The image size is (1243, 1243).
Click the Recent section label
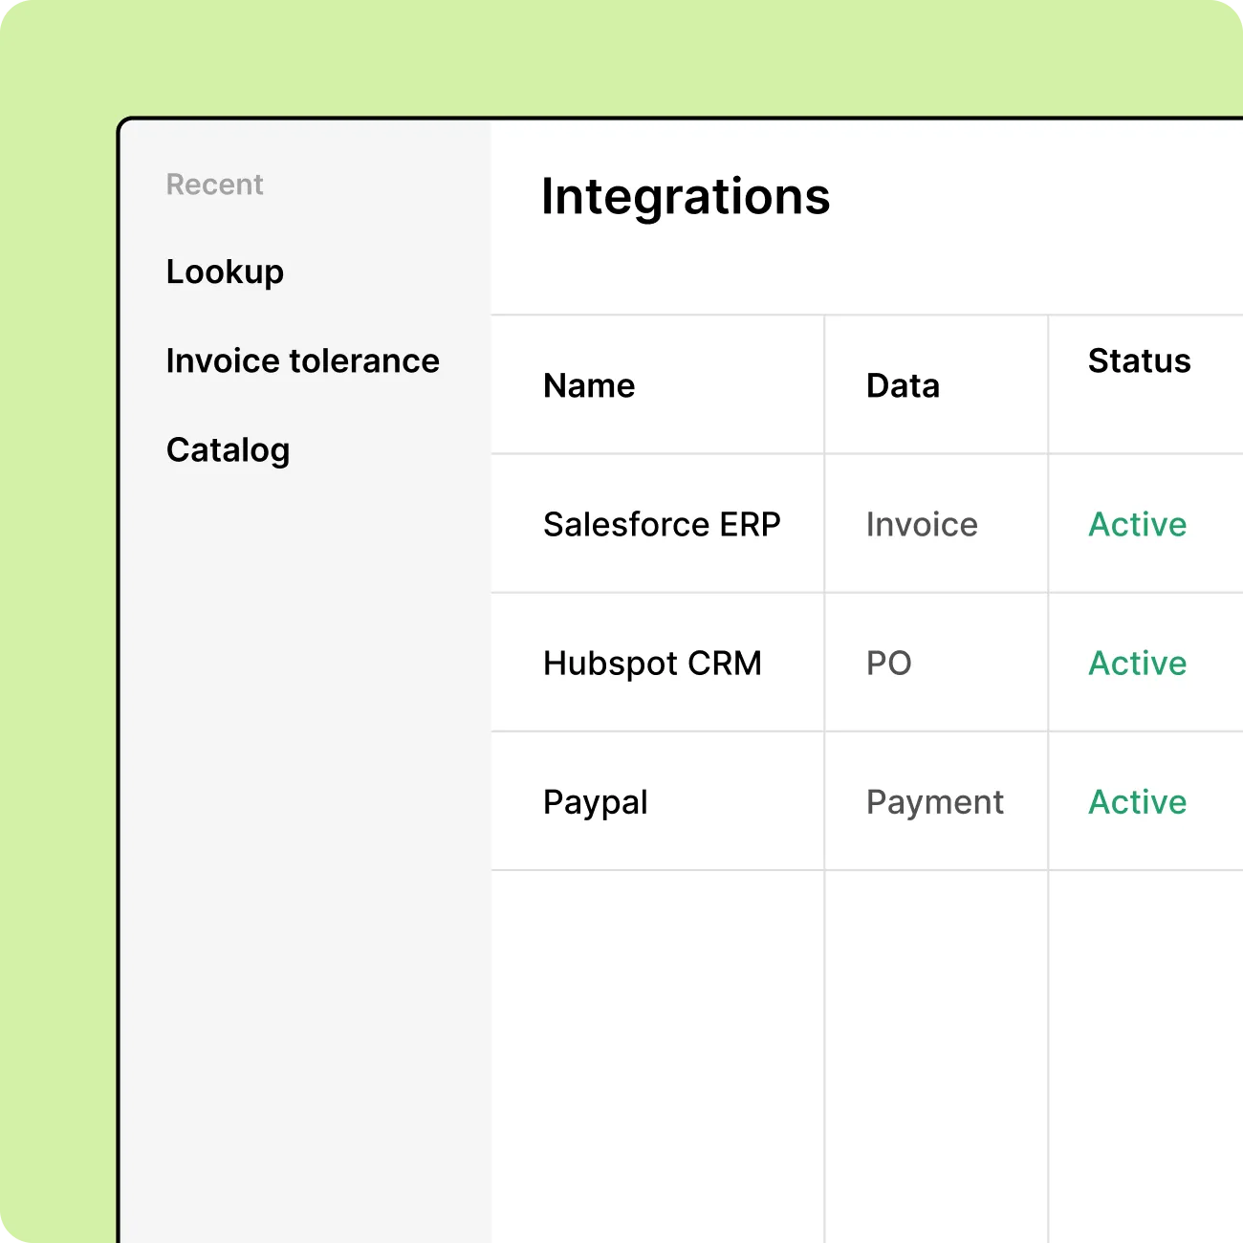(214, 185)
